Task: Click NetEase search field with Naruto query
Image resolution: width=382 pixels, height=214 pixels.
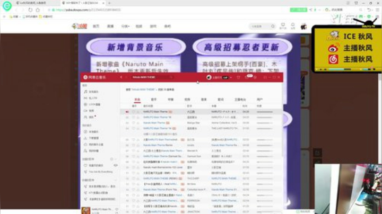Action: 152,77
